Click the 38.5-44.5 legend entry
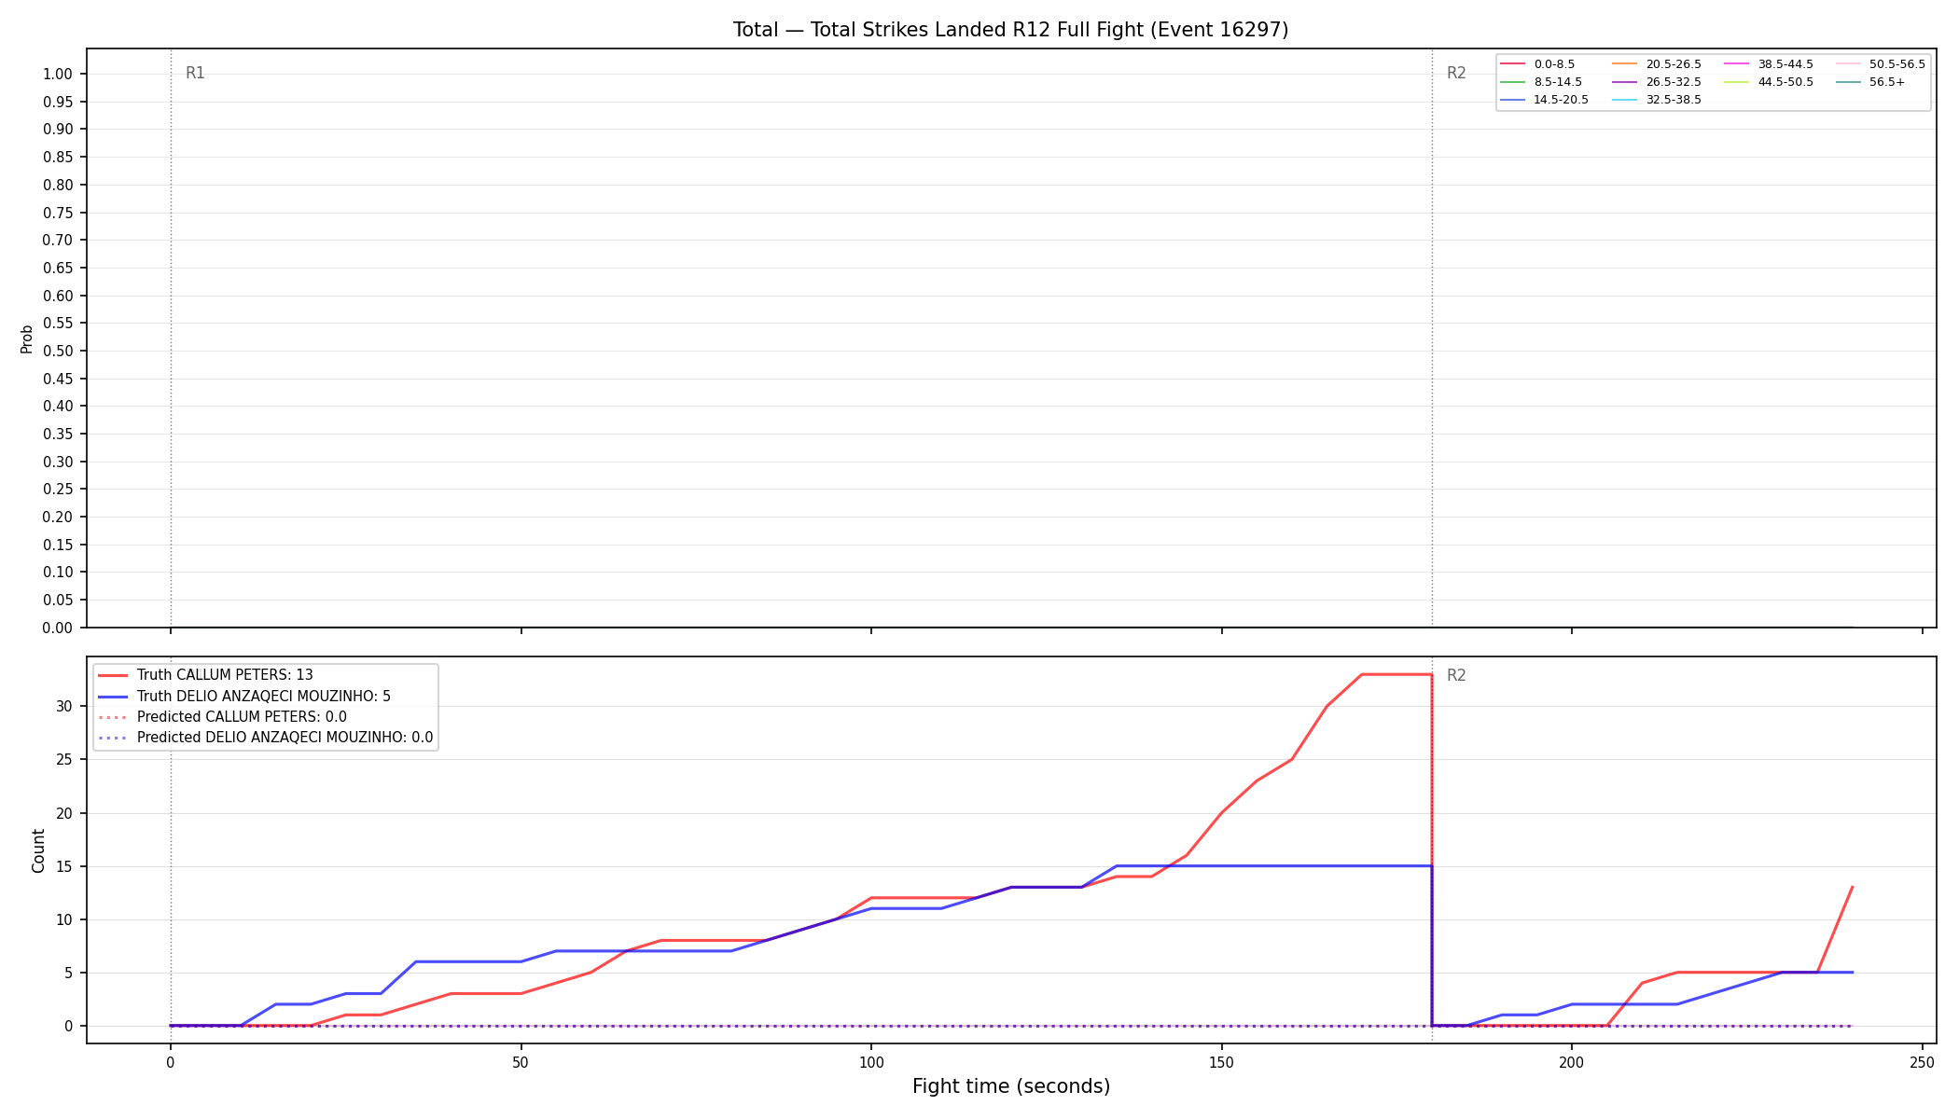This screenshot has height=1119, width=1959. (x=1770, y=64)
